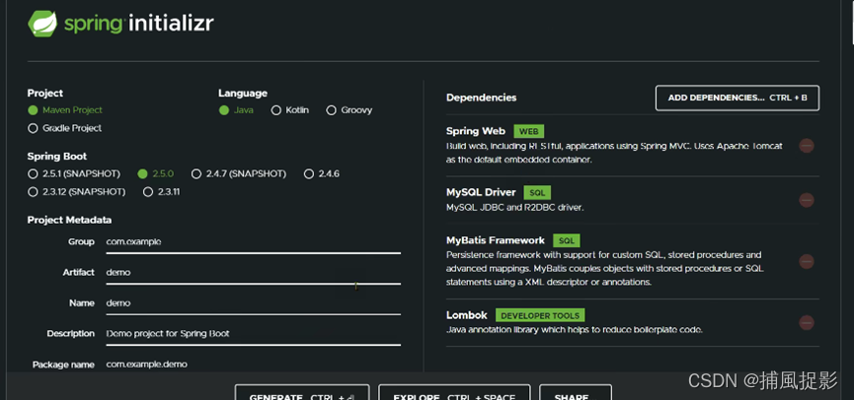Click the Share button

click(575, 394)
